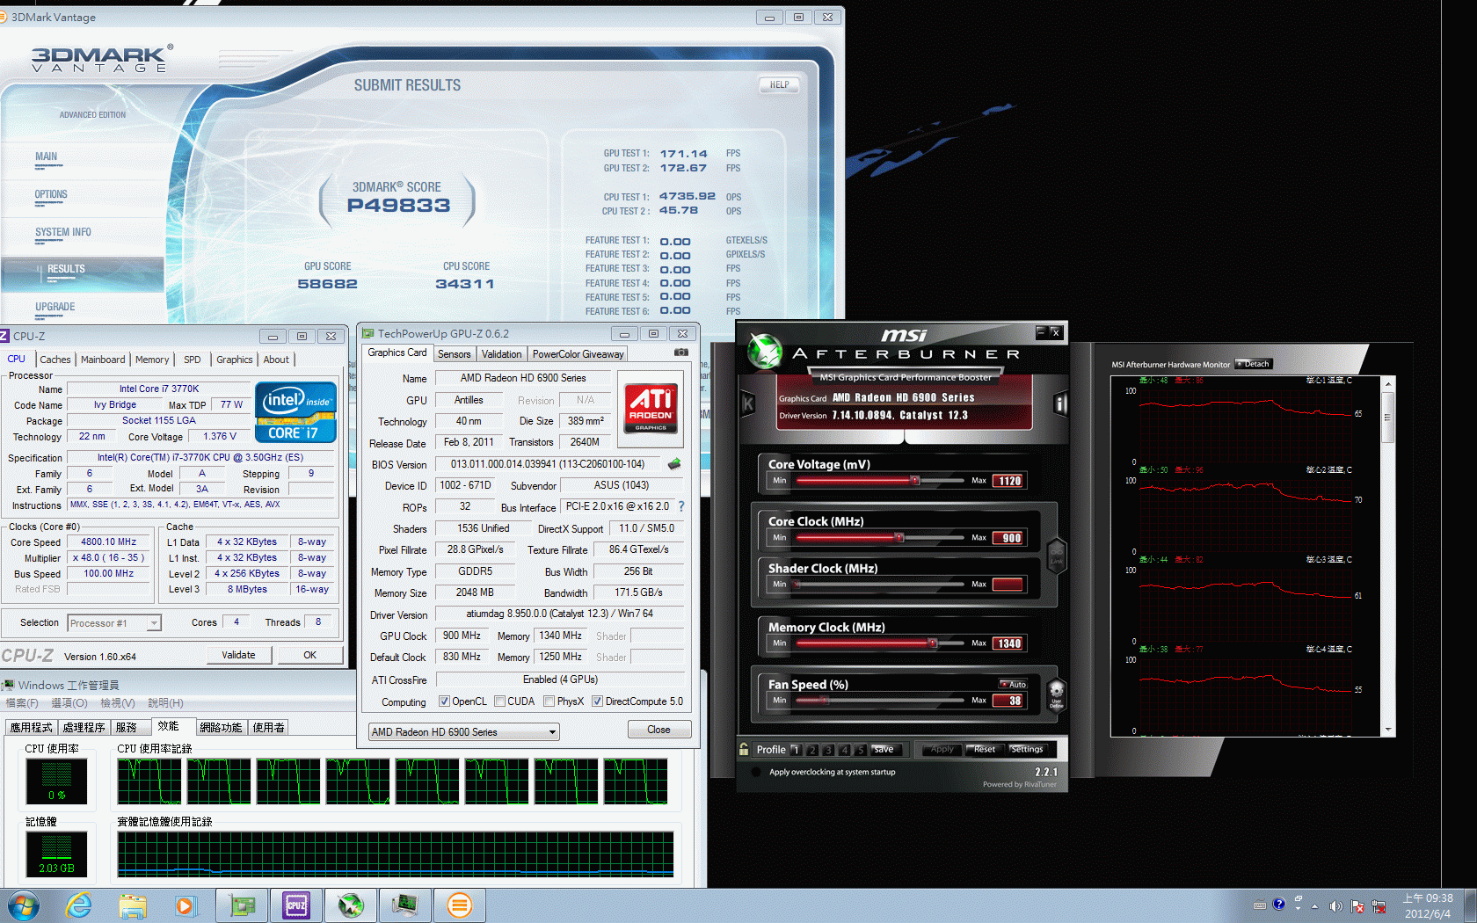Screen dimensions: 1477x923
Task: Switch to the SPD tab in CPU-Z
Action: pyautogui.click(x=192, y=360)
